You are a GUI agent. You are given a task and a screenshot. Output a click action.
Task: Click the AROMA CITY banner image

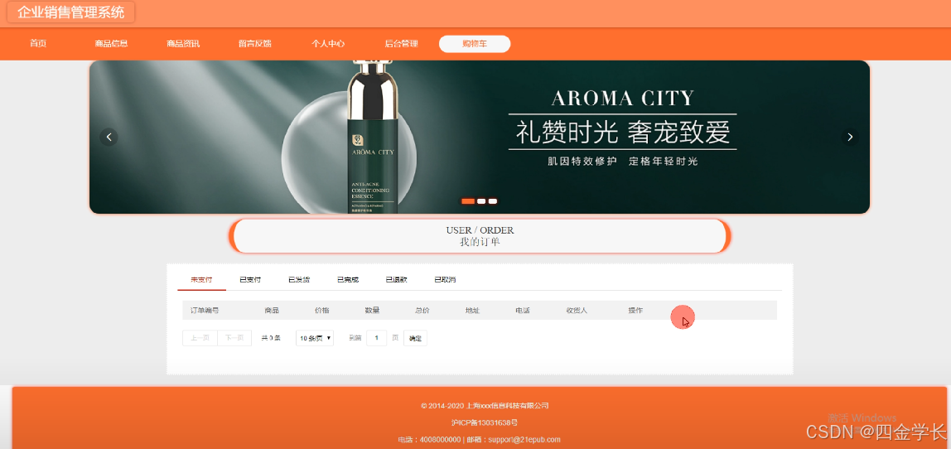point(479,138)
